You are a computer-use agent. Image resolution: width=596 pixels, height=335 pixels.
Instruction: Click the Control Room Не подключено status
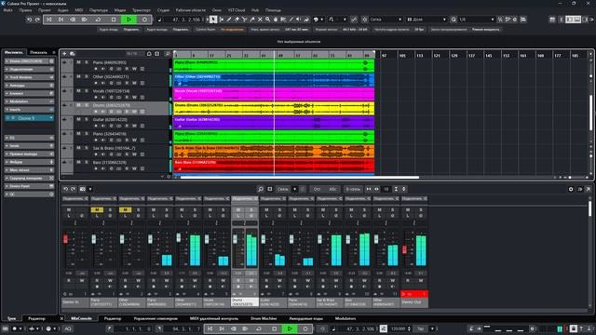[232, 29]
